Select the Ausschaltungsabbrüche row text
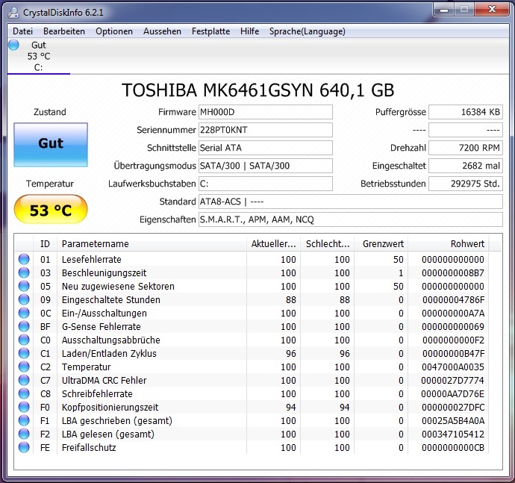The height and width of the screenshot is (483, 515). tap(111, 340)
